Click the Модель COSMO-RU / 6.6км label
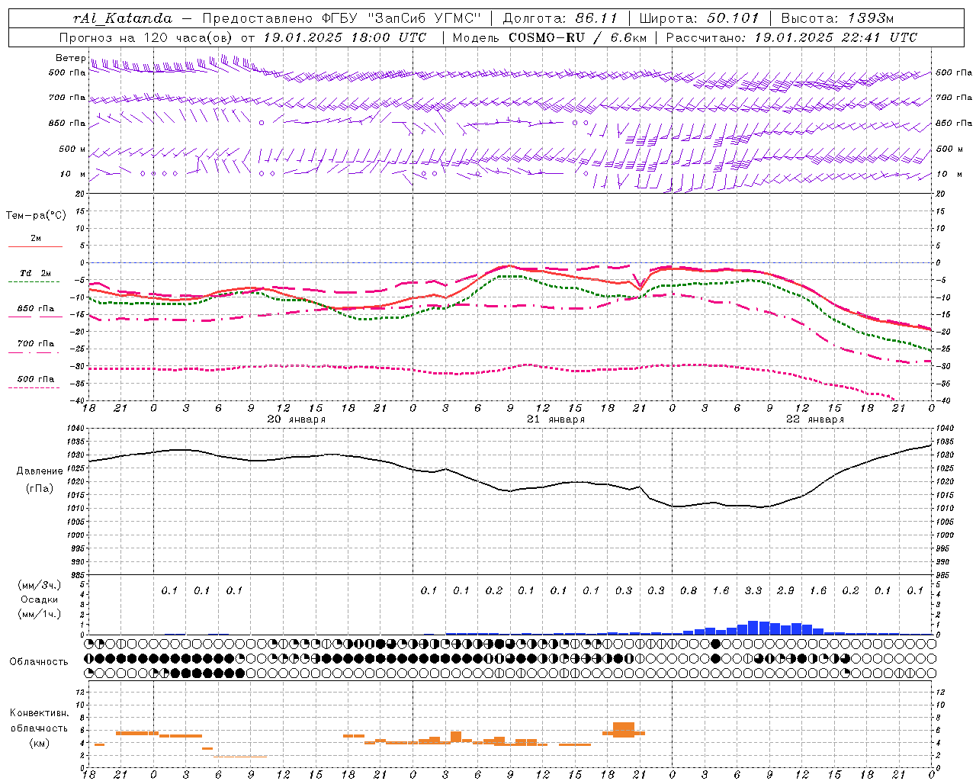 coord(549,37)
